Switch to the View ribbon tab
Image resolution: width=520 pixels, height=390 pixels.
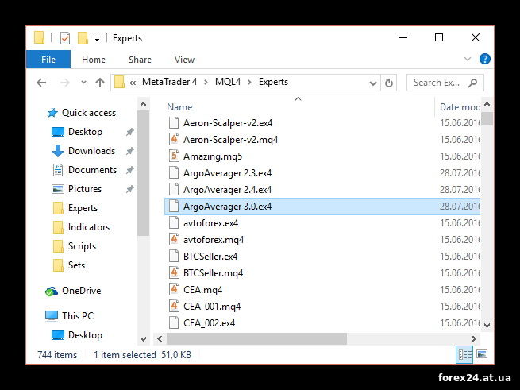(184, 60)
